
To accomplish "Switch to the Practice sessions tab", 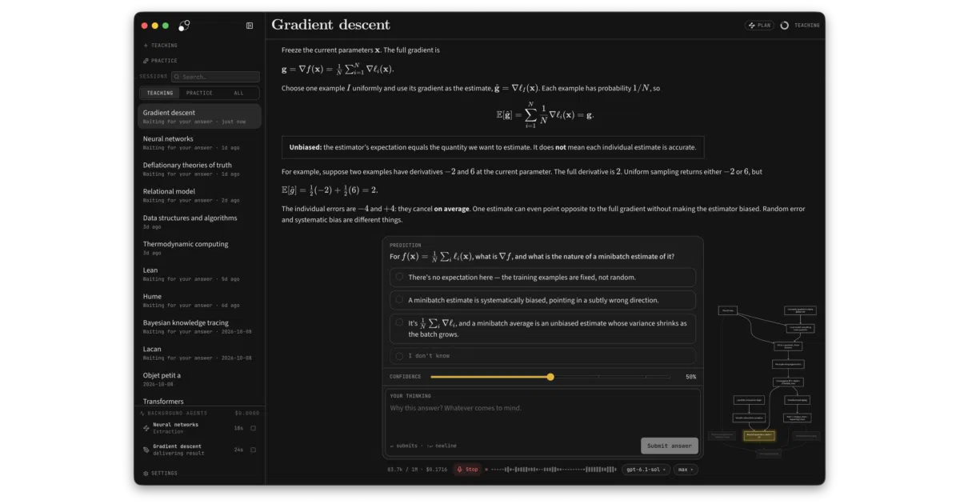I will coord(199,93).
